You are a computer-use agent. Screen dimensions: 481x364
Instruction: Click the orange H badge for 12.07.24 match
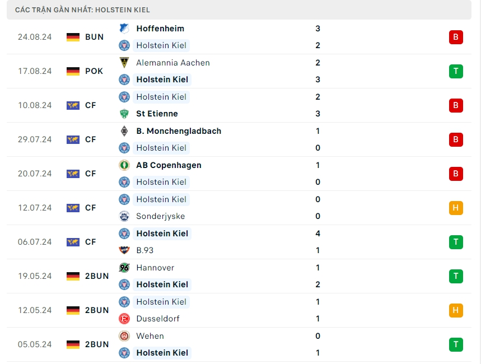click(456, 208)
